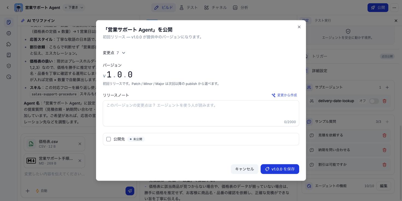Click the v1.0.0 version number display
The height and width of the screenshot is (201, 402).
118,75
